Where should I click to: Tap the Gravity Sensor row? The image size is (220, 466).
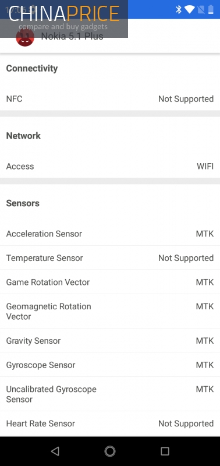[x=110, y=341]
